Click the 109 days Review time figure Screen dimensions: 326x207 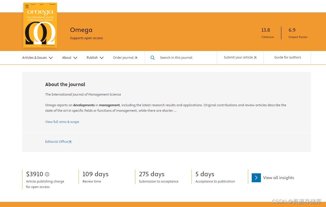pyautogui.click(x=95, y=174)
